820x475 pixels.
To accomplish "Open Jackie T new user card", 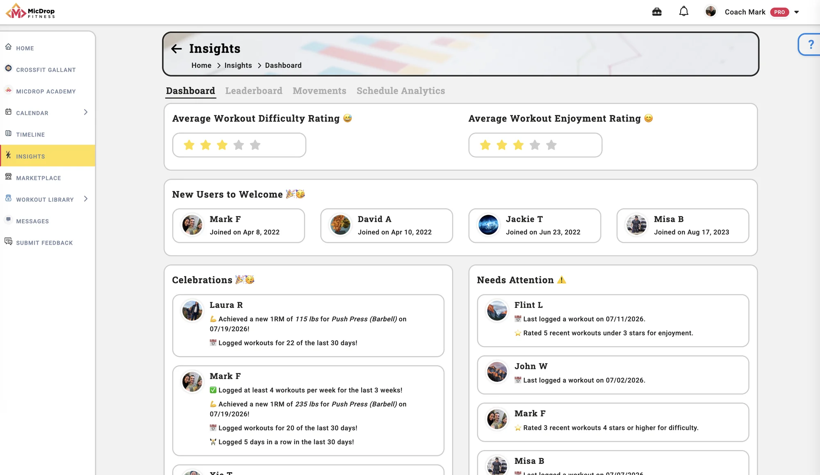I will [535, 226].
